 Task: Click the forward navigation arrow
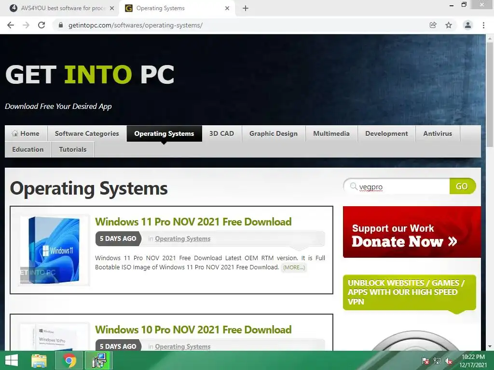coord(26,25)
